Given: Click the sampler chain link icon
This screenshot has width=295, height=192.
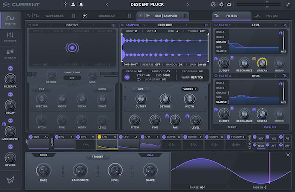Looking at the screenshot, I should pos(127,77).
